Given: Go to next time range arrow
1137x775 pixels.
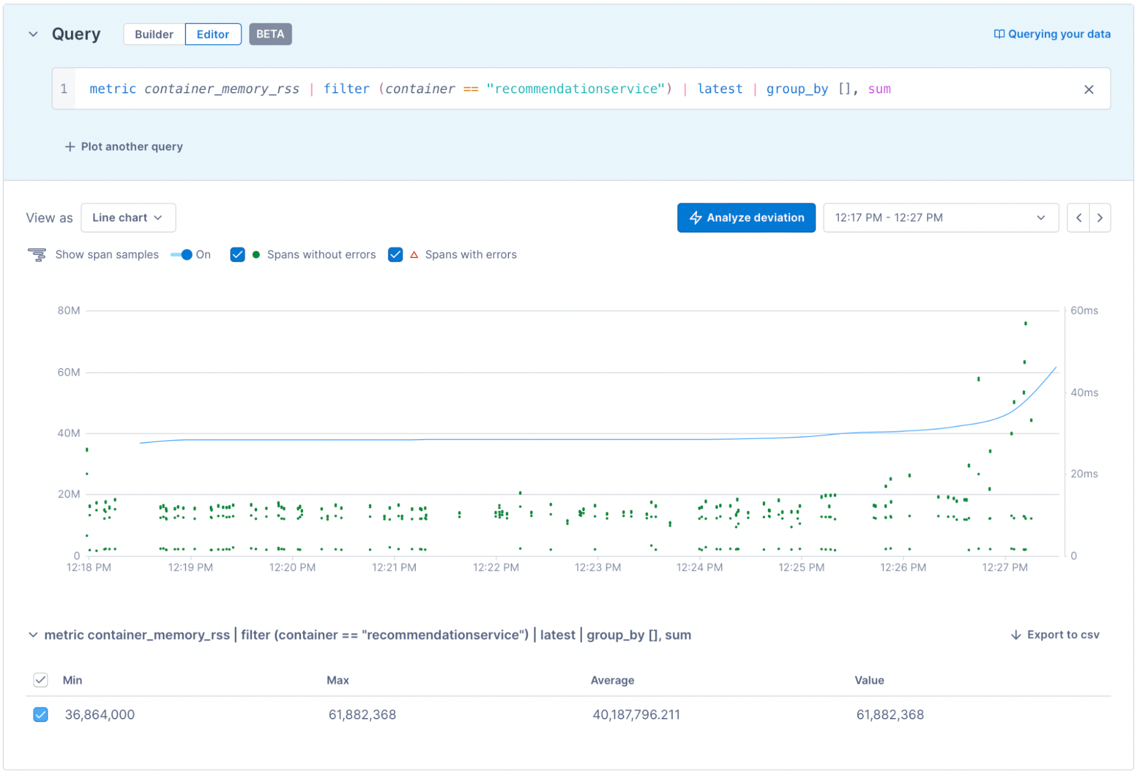Looking at the screenshot, I should pos(1099,218).
